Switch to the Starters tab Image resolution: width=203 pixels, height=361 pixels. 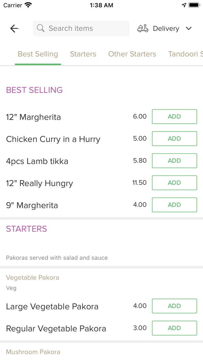[x=83, y=54]
